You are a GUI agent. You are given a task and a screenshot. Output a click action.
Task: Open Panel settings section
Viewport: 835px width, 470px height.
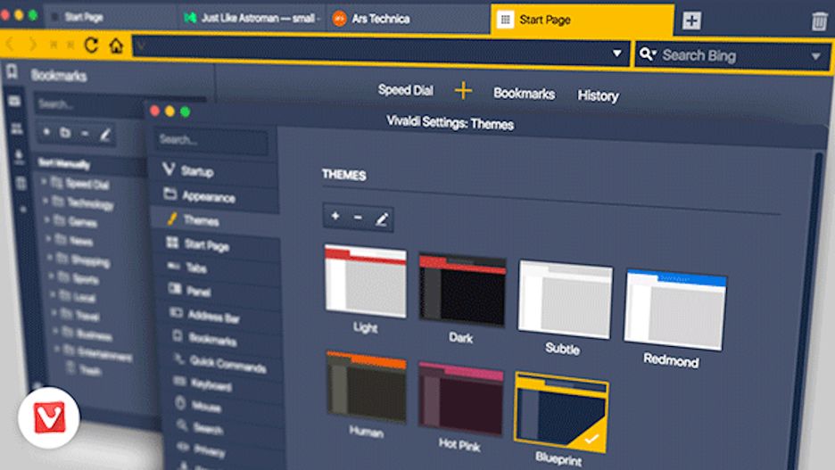[x=220, y=291]
